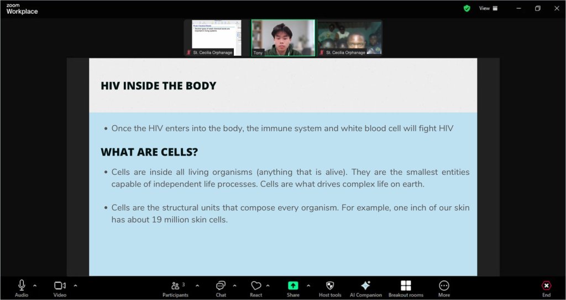Close the Zoom window
The image size is (566, 300).
556,8
